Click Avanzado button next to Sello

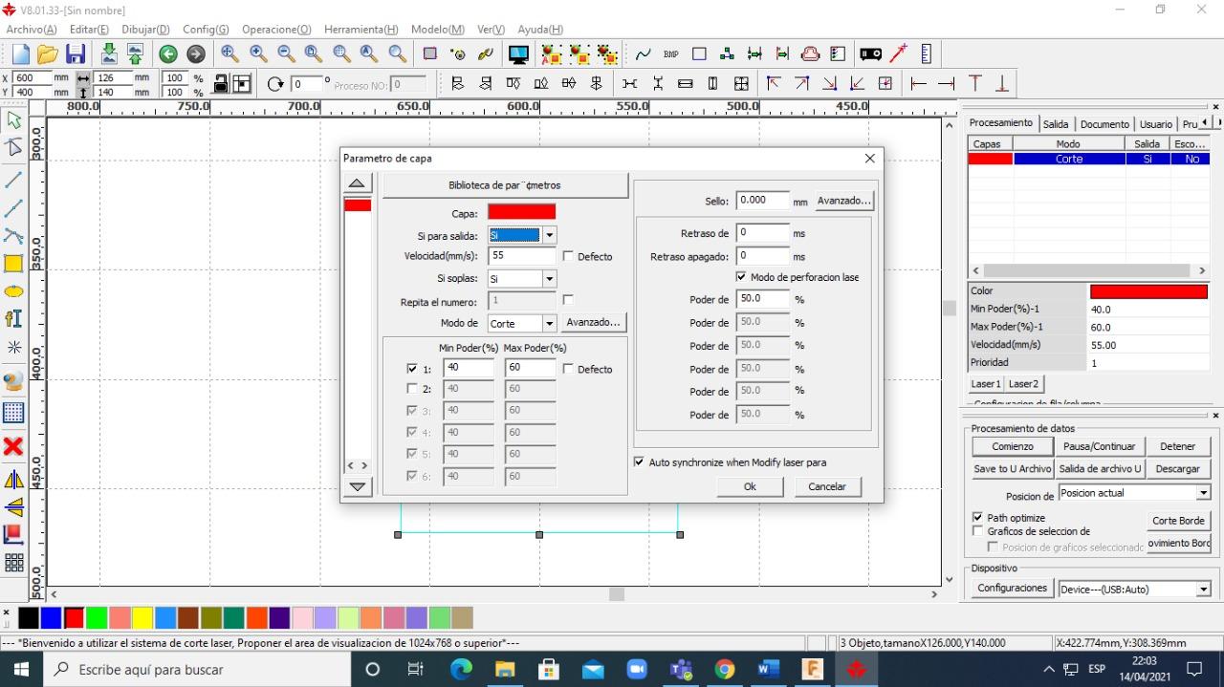(843, 201)
